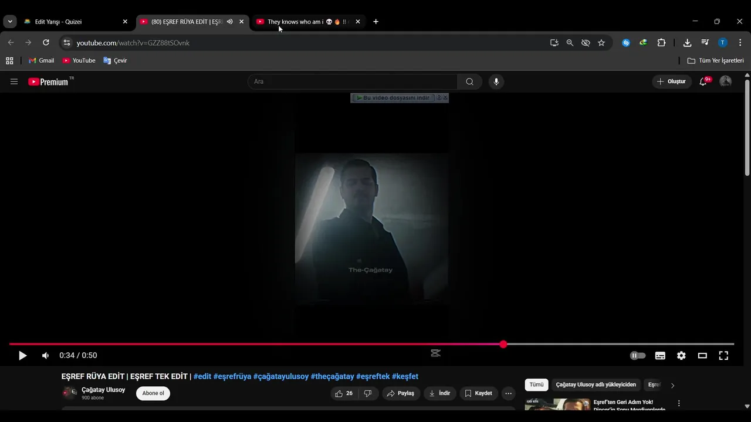Screen dimensions: 751x422
Task: Click the YouTube search field
Action: [x=353, y=81]
